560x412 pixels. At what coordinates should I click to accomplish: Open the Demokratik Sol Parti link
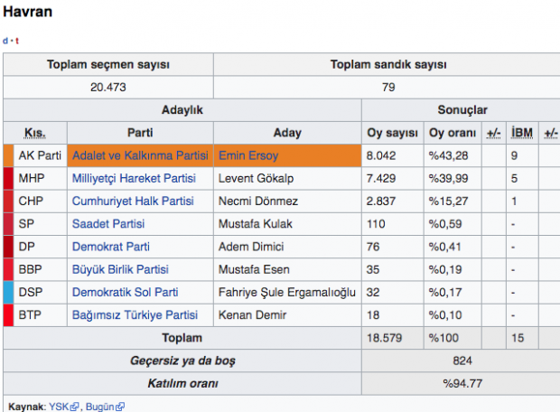tap(125, 292)
